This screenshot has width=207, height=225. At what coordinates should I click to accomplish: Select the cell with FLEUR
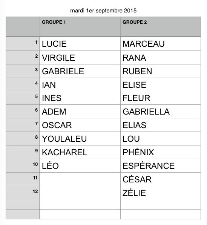161,98
